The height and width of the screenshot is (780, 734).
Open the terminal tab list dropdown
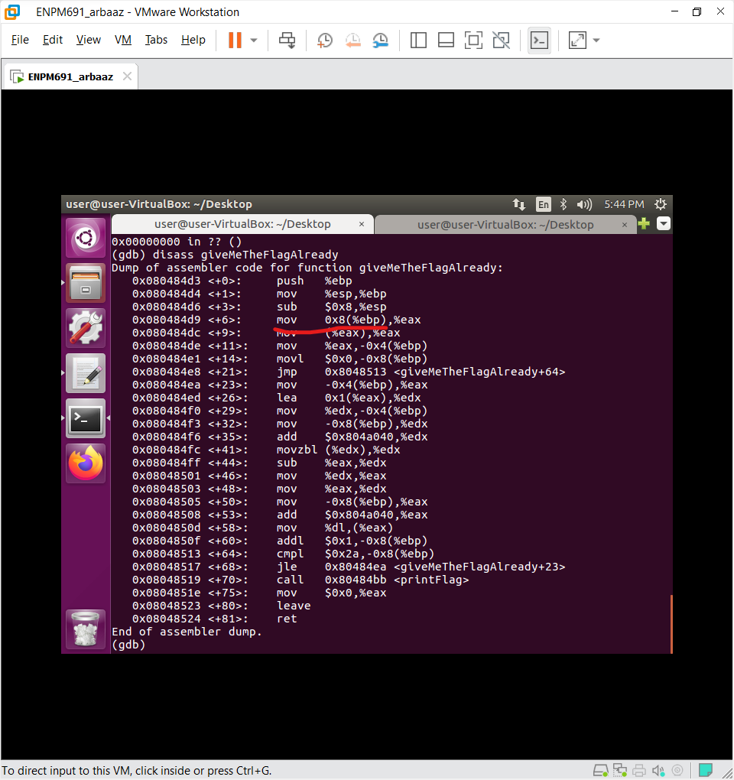[x=663, y=224]
